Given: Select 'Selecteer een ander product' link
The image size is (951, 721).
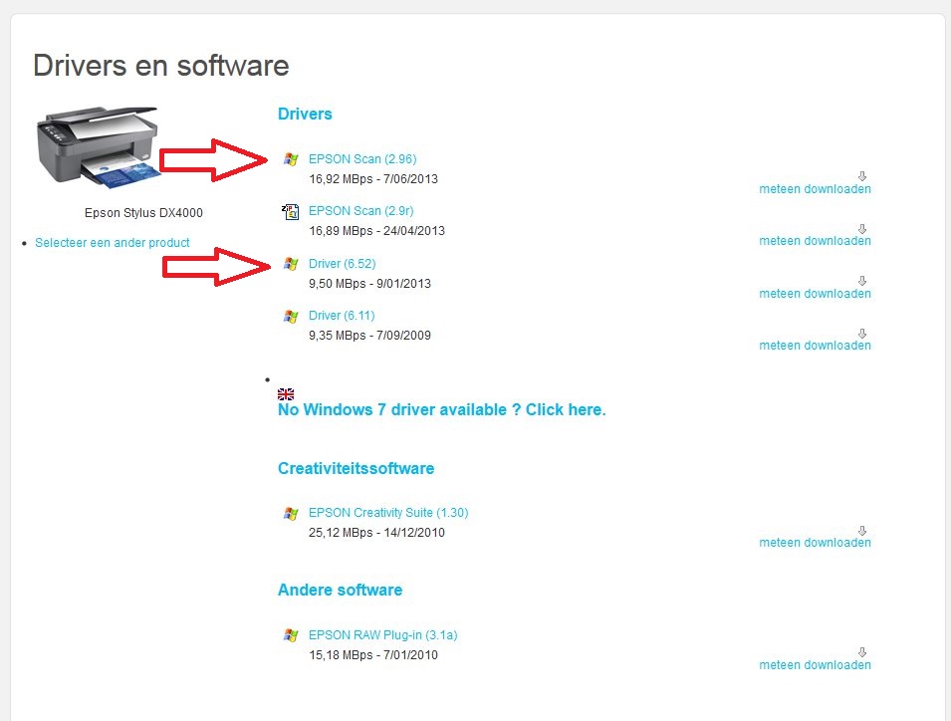Looking at the screenshot, I should (113, 242).
